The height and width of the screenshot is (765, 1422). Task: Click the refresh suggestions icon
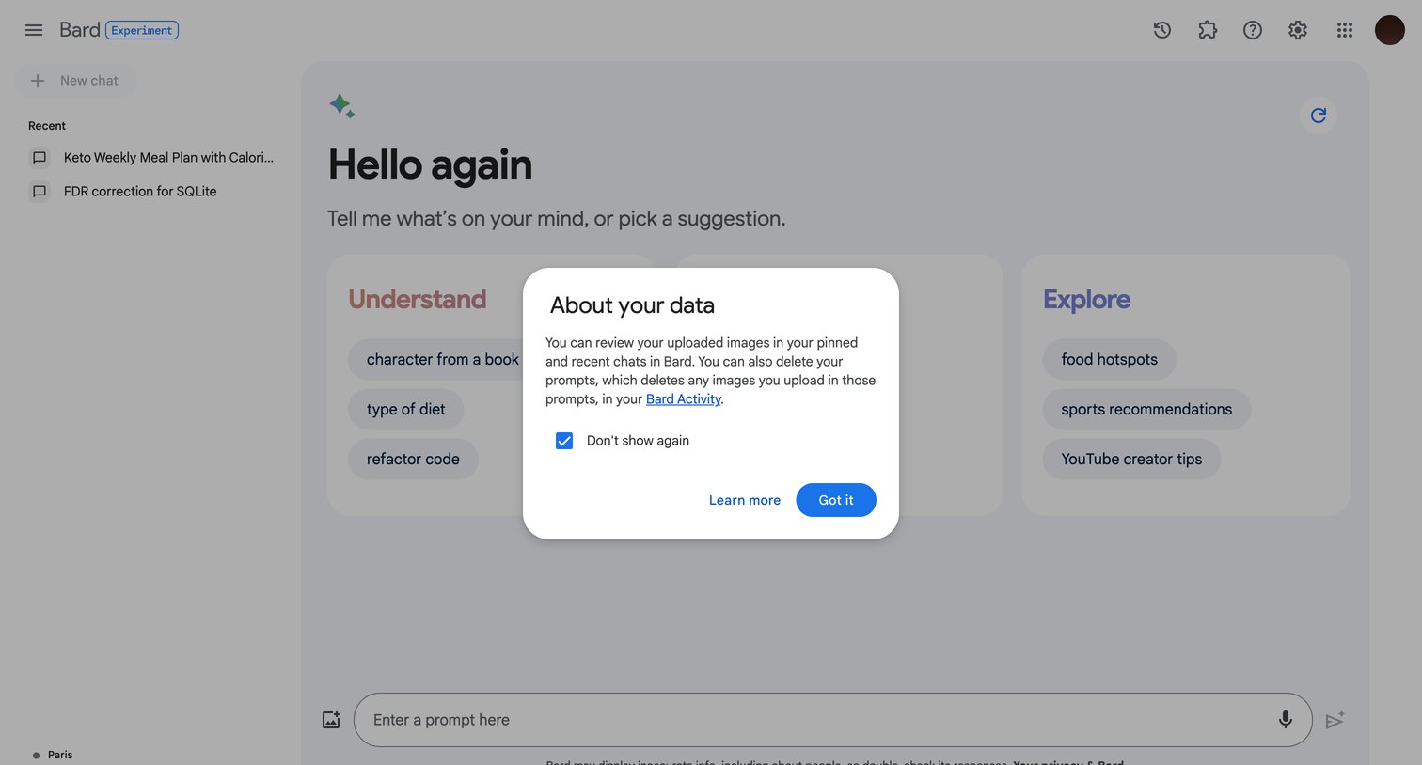point(1319,115)
